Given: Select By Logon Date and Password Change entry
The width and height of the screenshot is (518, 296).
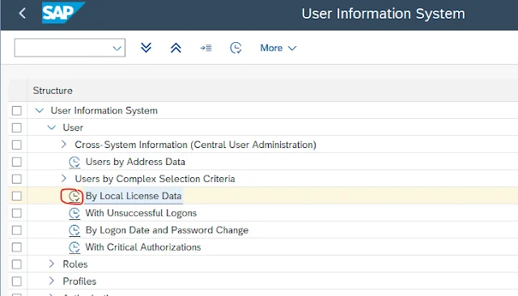Looking at the screenshot, I should tap(167, 230).
